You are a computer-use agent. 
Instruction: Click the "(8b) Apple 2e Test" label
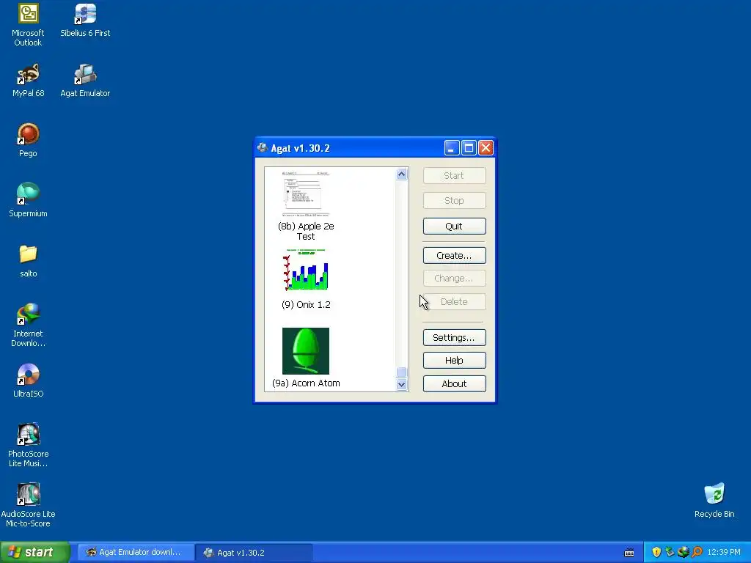click(x=306, y=231)
